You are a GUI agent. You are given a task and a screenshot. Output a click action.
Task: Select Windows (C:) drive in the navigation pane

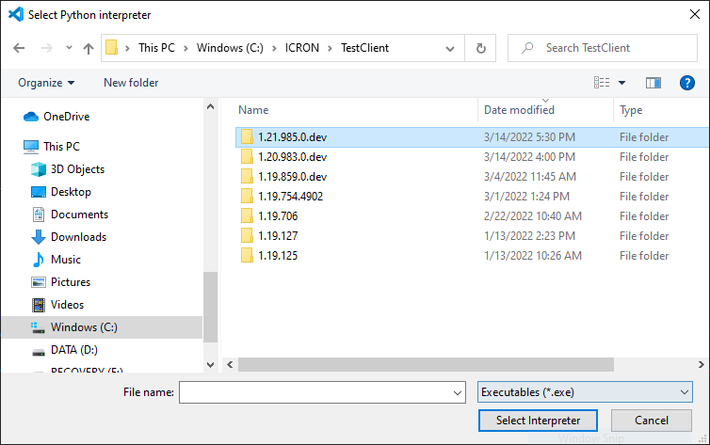[102, 327]
